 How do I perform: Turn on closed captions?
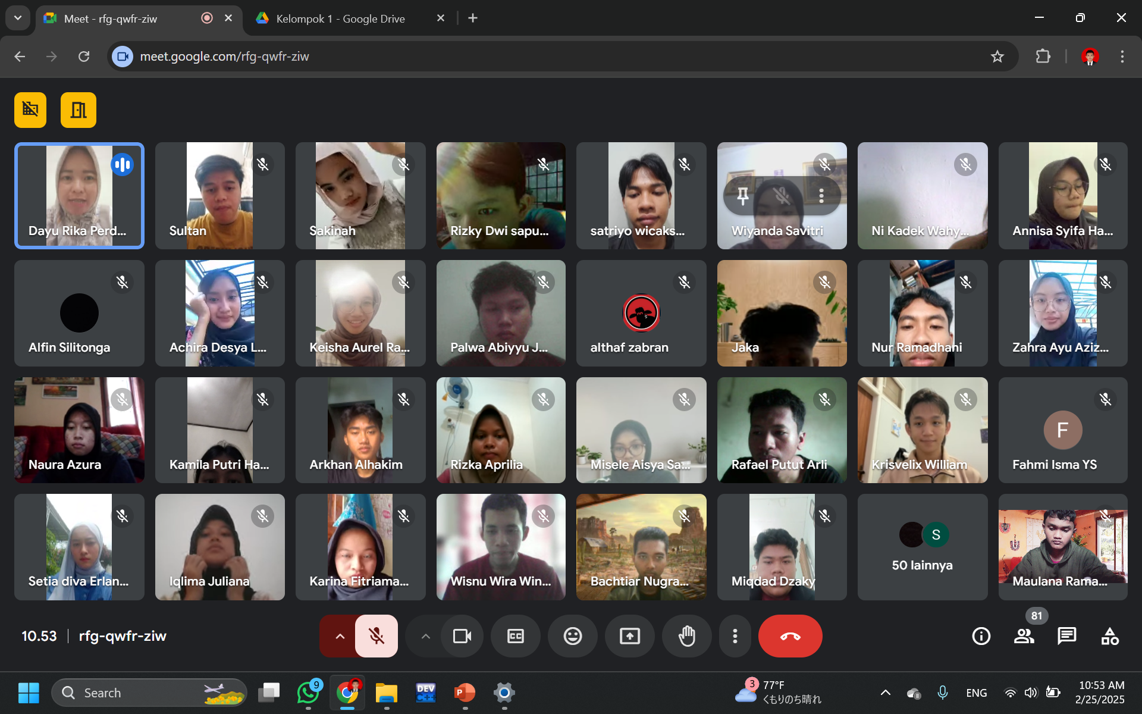[x=515, y=636]
